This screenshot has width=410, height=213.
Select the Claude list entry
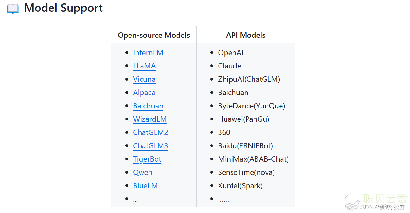click(x=229, y=66)
